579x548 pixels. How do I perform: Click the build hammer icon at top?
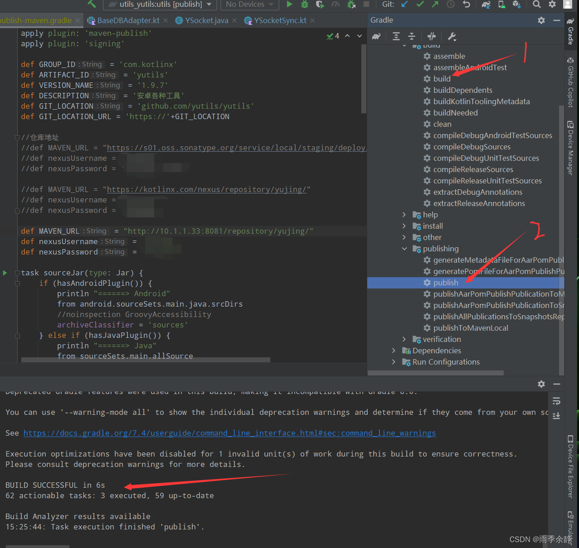coord(92,4)
